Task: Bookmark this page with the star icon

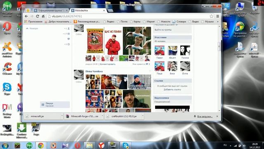Action: point(212,16)
